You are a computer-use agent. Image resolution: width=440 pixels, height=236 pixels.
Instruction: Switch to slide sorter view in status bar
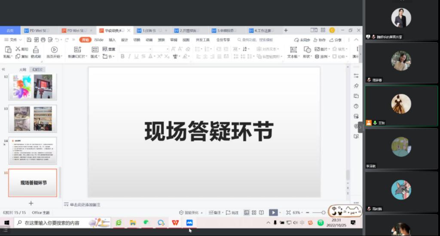pos(254,212)
